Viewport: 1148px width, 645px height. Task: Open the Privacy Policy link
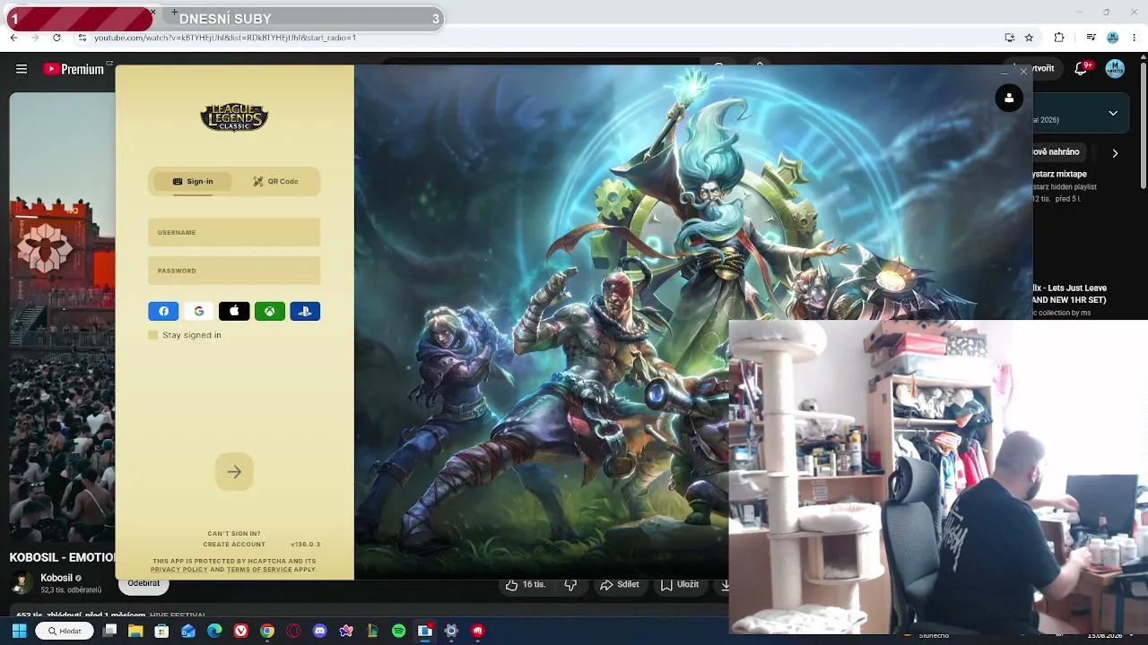pyautogui.click(x=178, y=570)
